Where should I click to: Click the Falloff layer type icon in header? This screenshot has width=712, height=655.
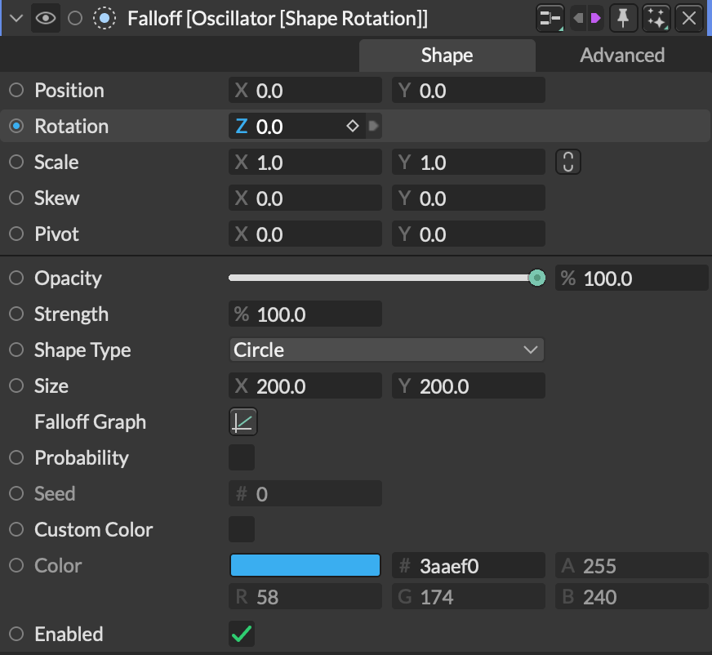104,18
